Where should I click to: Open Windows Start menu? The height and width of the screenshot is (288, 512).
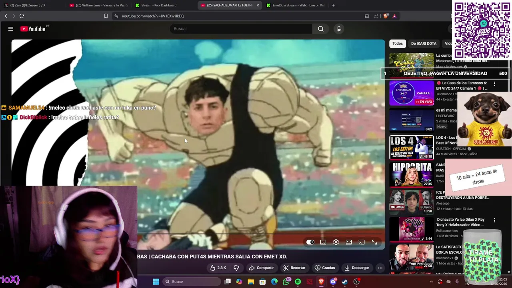pos(156,282)
